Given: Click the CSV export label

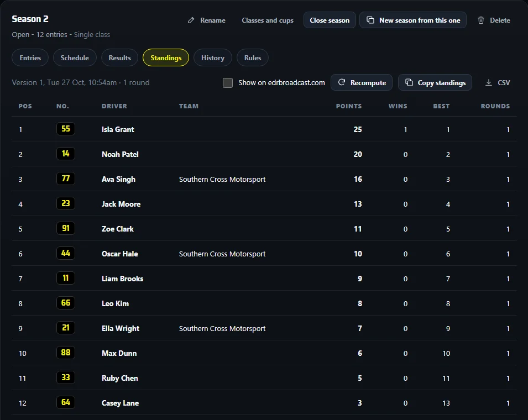Looking at the screenshot, I should point(504,83).
